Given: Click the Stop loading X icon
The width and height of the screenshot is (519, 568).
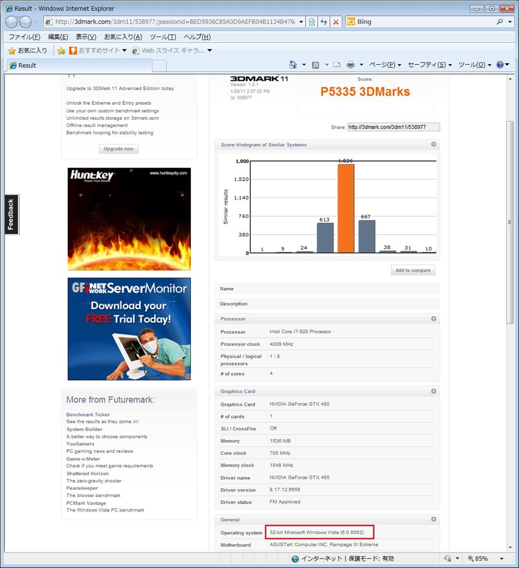Looking at the screenshot, I should click(336, 22).
